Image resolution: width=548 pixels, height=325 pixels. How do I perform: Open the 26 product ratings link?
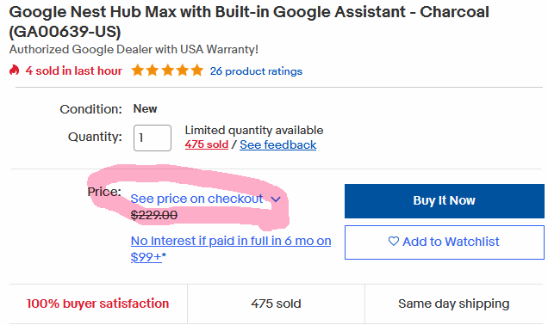coord(256,71)
